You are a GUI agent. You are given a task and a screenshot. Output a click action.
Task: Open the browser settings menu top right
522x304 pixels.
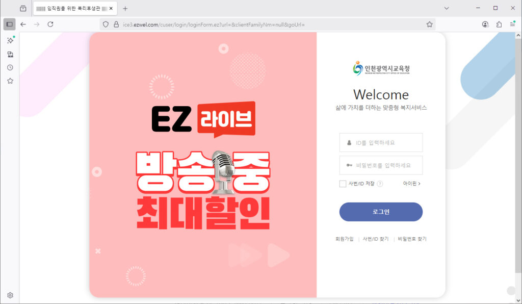tap(513, 23)
